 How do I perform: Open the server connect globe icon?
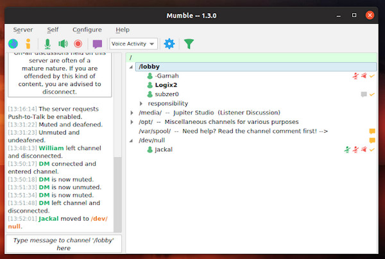tap(13, 44)
